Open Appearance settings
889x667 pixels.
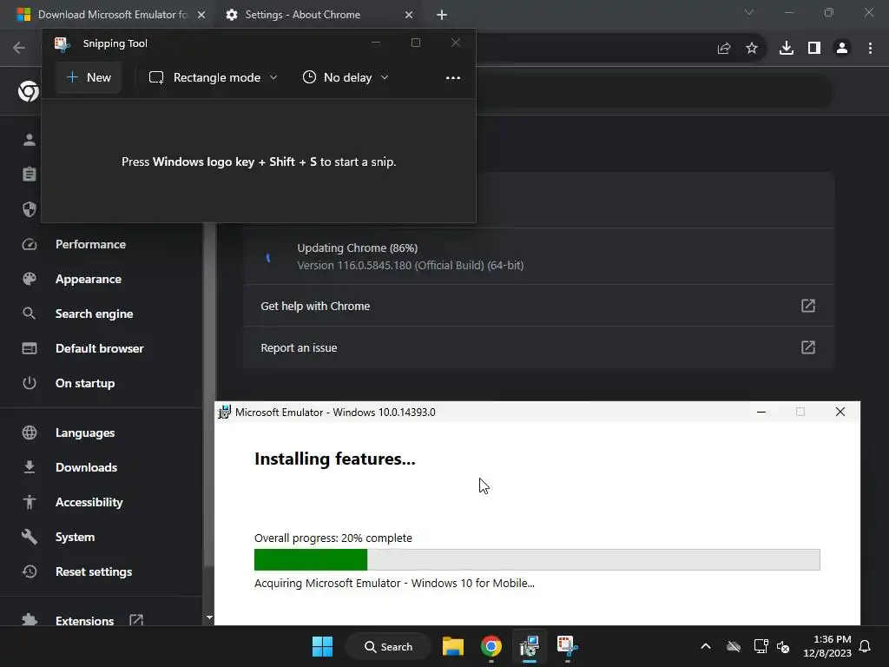pos(89,279)
